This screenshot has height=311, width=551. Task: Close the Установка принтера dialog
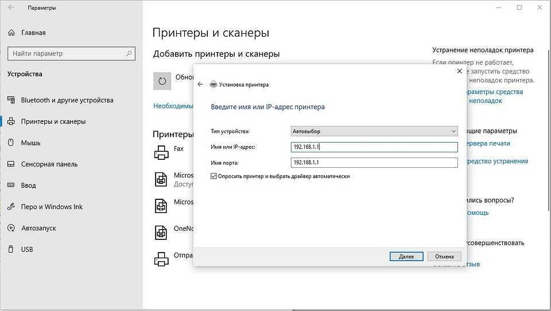pyautogui.click(x=459, y=71)
